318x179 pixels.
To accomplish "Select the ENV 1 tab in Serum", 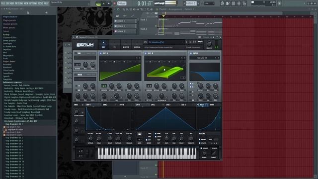I will 88,105.
